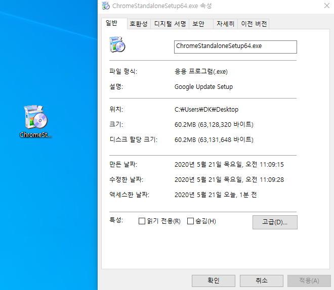The height and width of the screenshot is (290, 334).
Task: Click the file name input field
Action: [235, 47]
